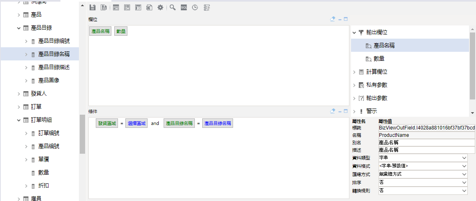Viewport: 476px width, 201px height.
Task: Click the clock icon in toolbar
Action: click(195, 7)
